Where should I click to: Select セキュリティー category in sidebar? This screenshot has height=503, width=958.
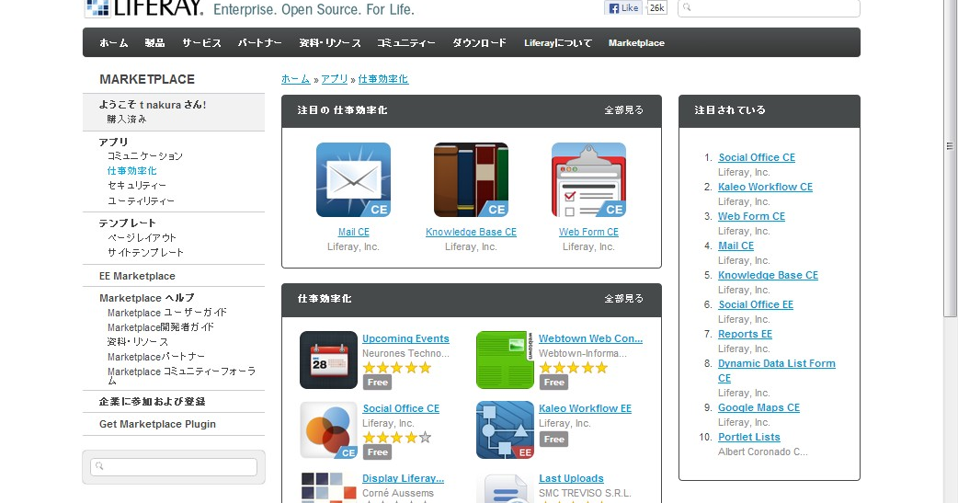click(x=137, y=185)
